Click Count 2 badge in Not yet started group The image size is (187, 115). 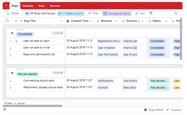coord(58,73)
